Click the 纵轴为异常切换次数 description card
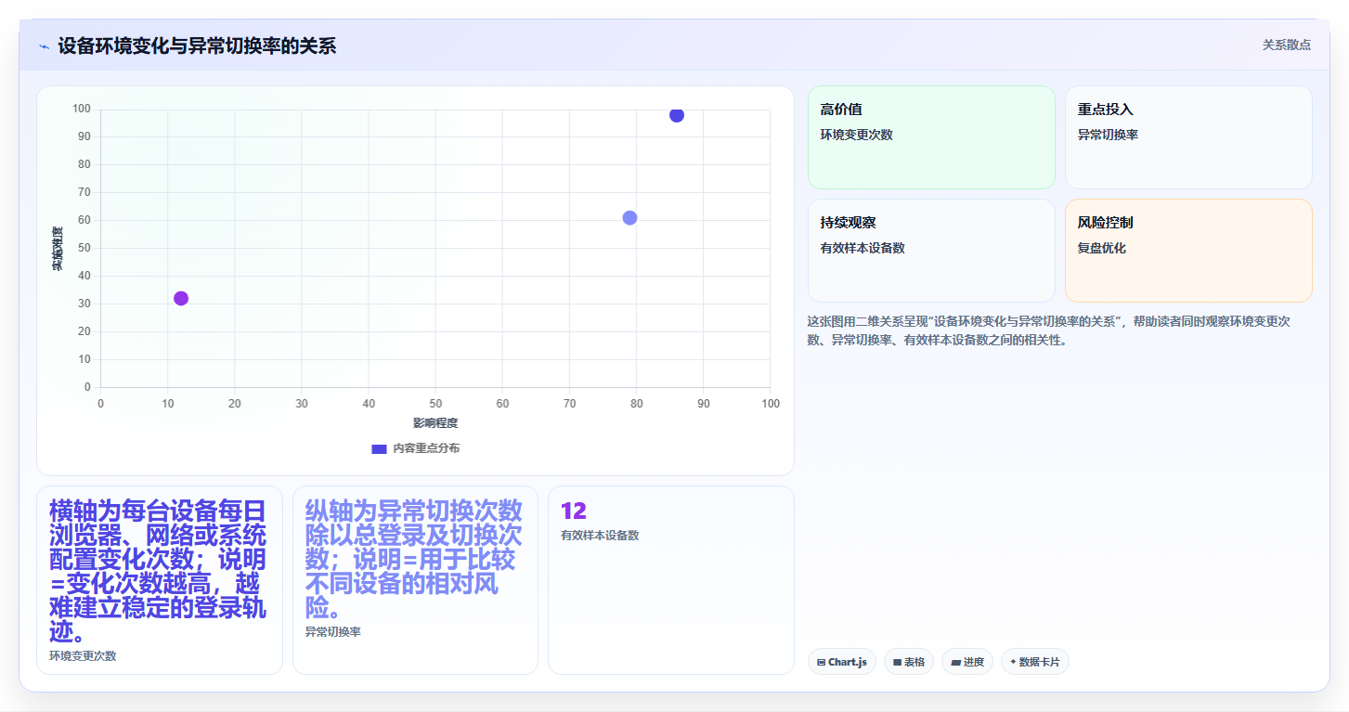Image resolution: width=1349 pixels, height=712 pixels. coord(415,580)
